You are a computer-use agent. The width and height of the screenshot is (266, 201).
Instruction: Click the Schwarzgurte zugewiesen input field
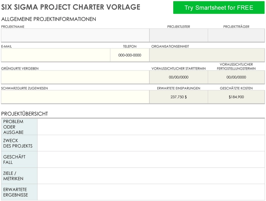75,97
